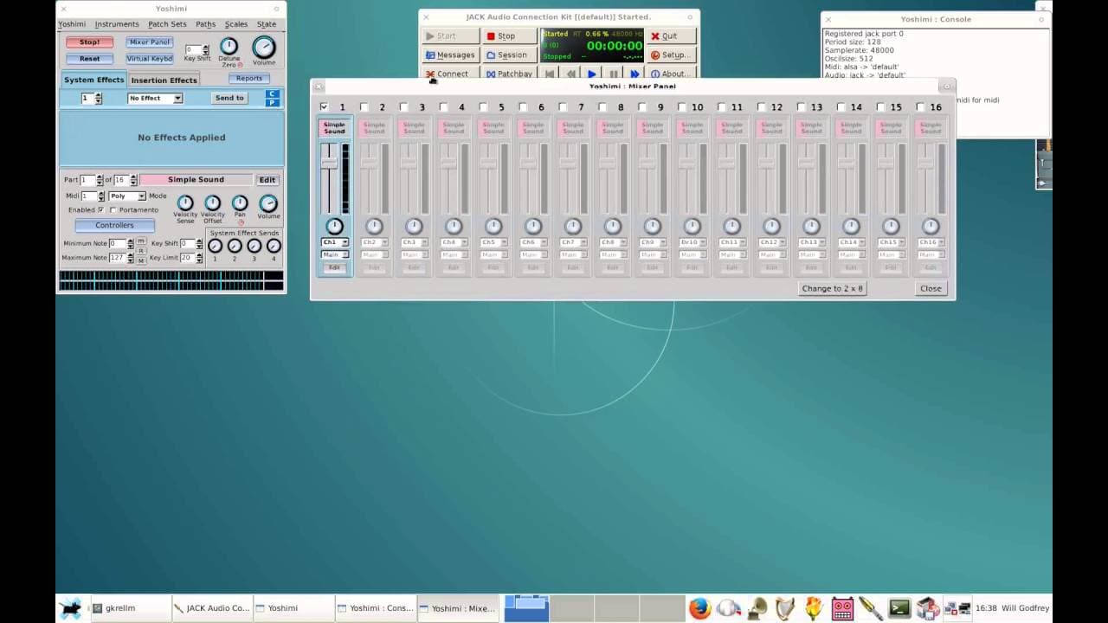Click the red Stop! button in Yoshimi
This screenshot has height=623, width=1108.
click(x=90, y=42)
